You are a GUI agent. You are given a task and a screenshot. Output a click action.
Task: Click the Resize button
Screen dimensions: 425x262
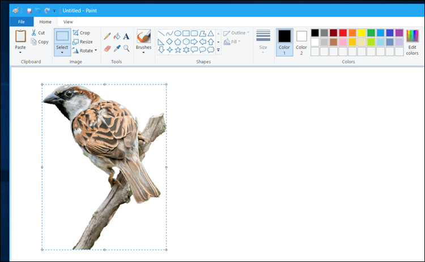[x=83, y=41]
